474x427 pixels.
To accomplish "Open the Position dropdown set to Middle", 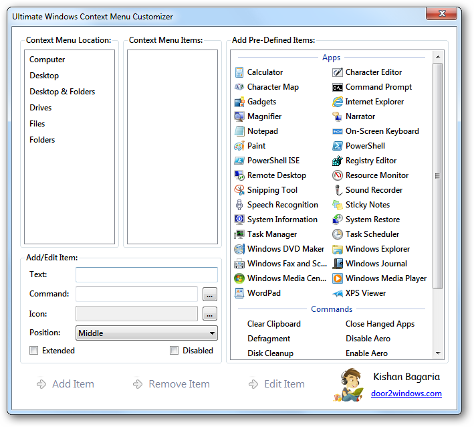I will point(147,333).
